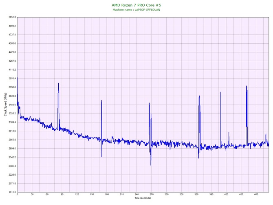Click the lowest dip near 270 seconds
Image resolution: width=273 pixels, height=205 pixels.
click(151, 165)
